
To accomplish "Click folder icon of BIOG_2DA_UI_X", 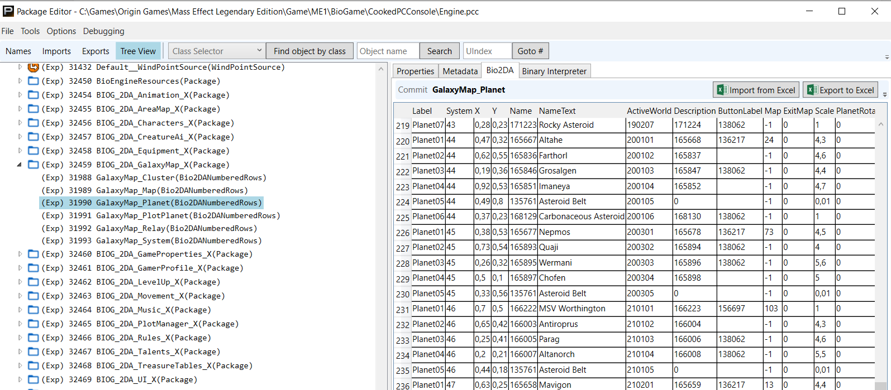I will 34,379.
